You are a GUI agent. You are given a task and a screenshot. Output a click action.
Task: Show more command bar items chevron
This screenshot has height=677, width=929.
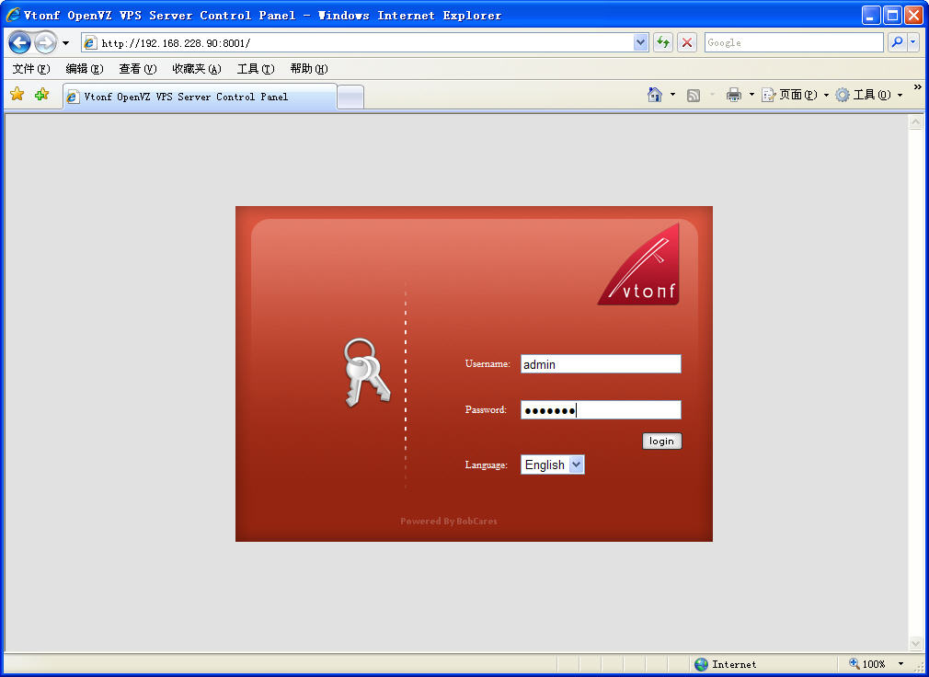[x=918, y=87]
